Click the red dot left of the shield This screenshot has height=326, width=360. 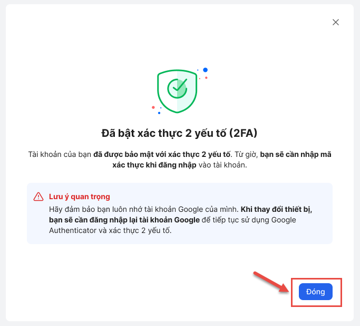point(153,107)
